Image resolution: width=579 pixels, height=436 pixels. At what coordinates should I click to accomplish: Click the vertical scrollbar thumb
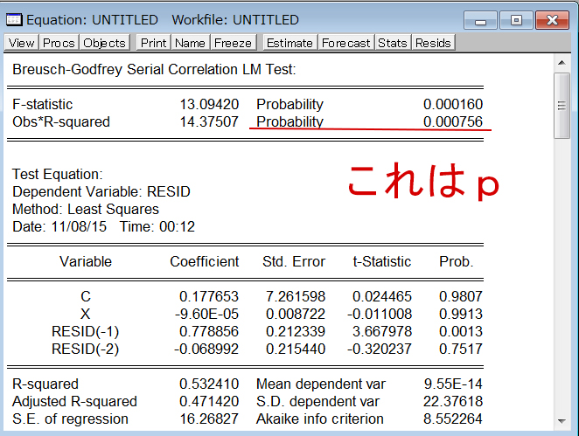point(564,106)
